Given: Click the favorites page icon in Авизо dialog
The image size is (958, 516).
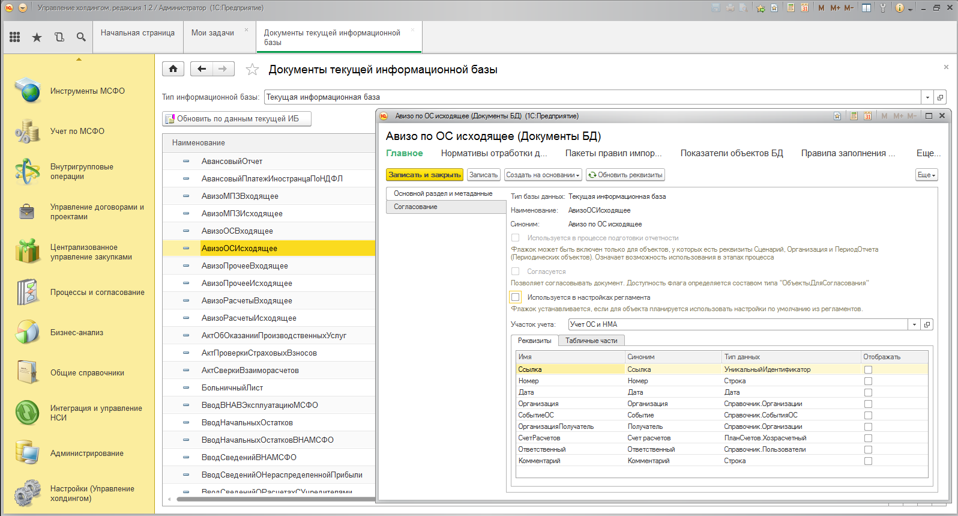Looking at the screenshot, I should point(837,116).
